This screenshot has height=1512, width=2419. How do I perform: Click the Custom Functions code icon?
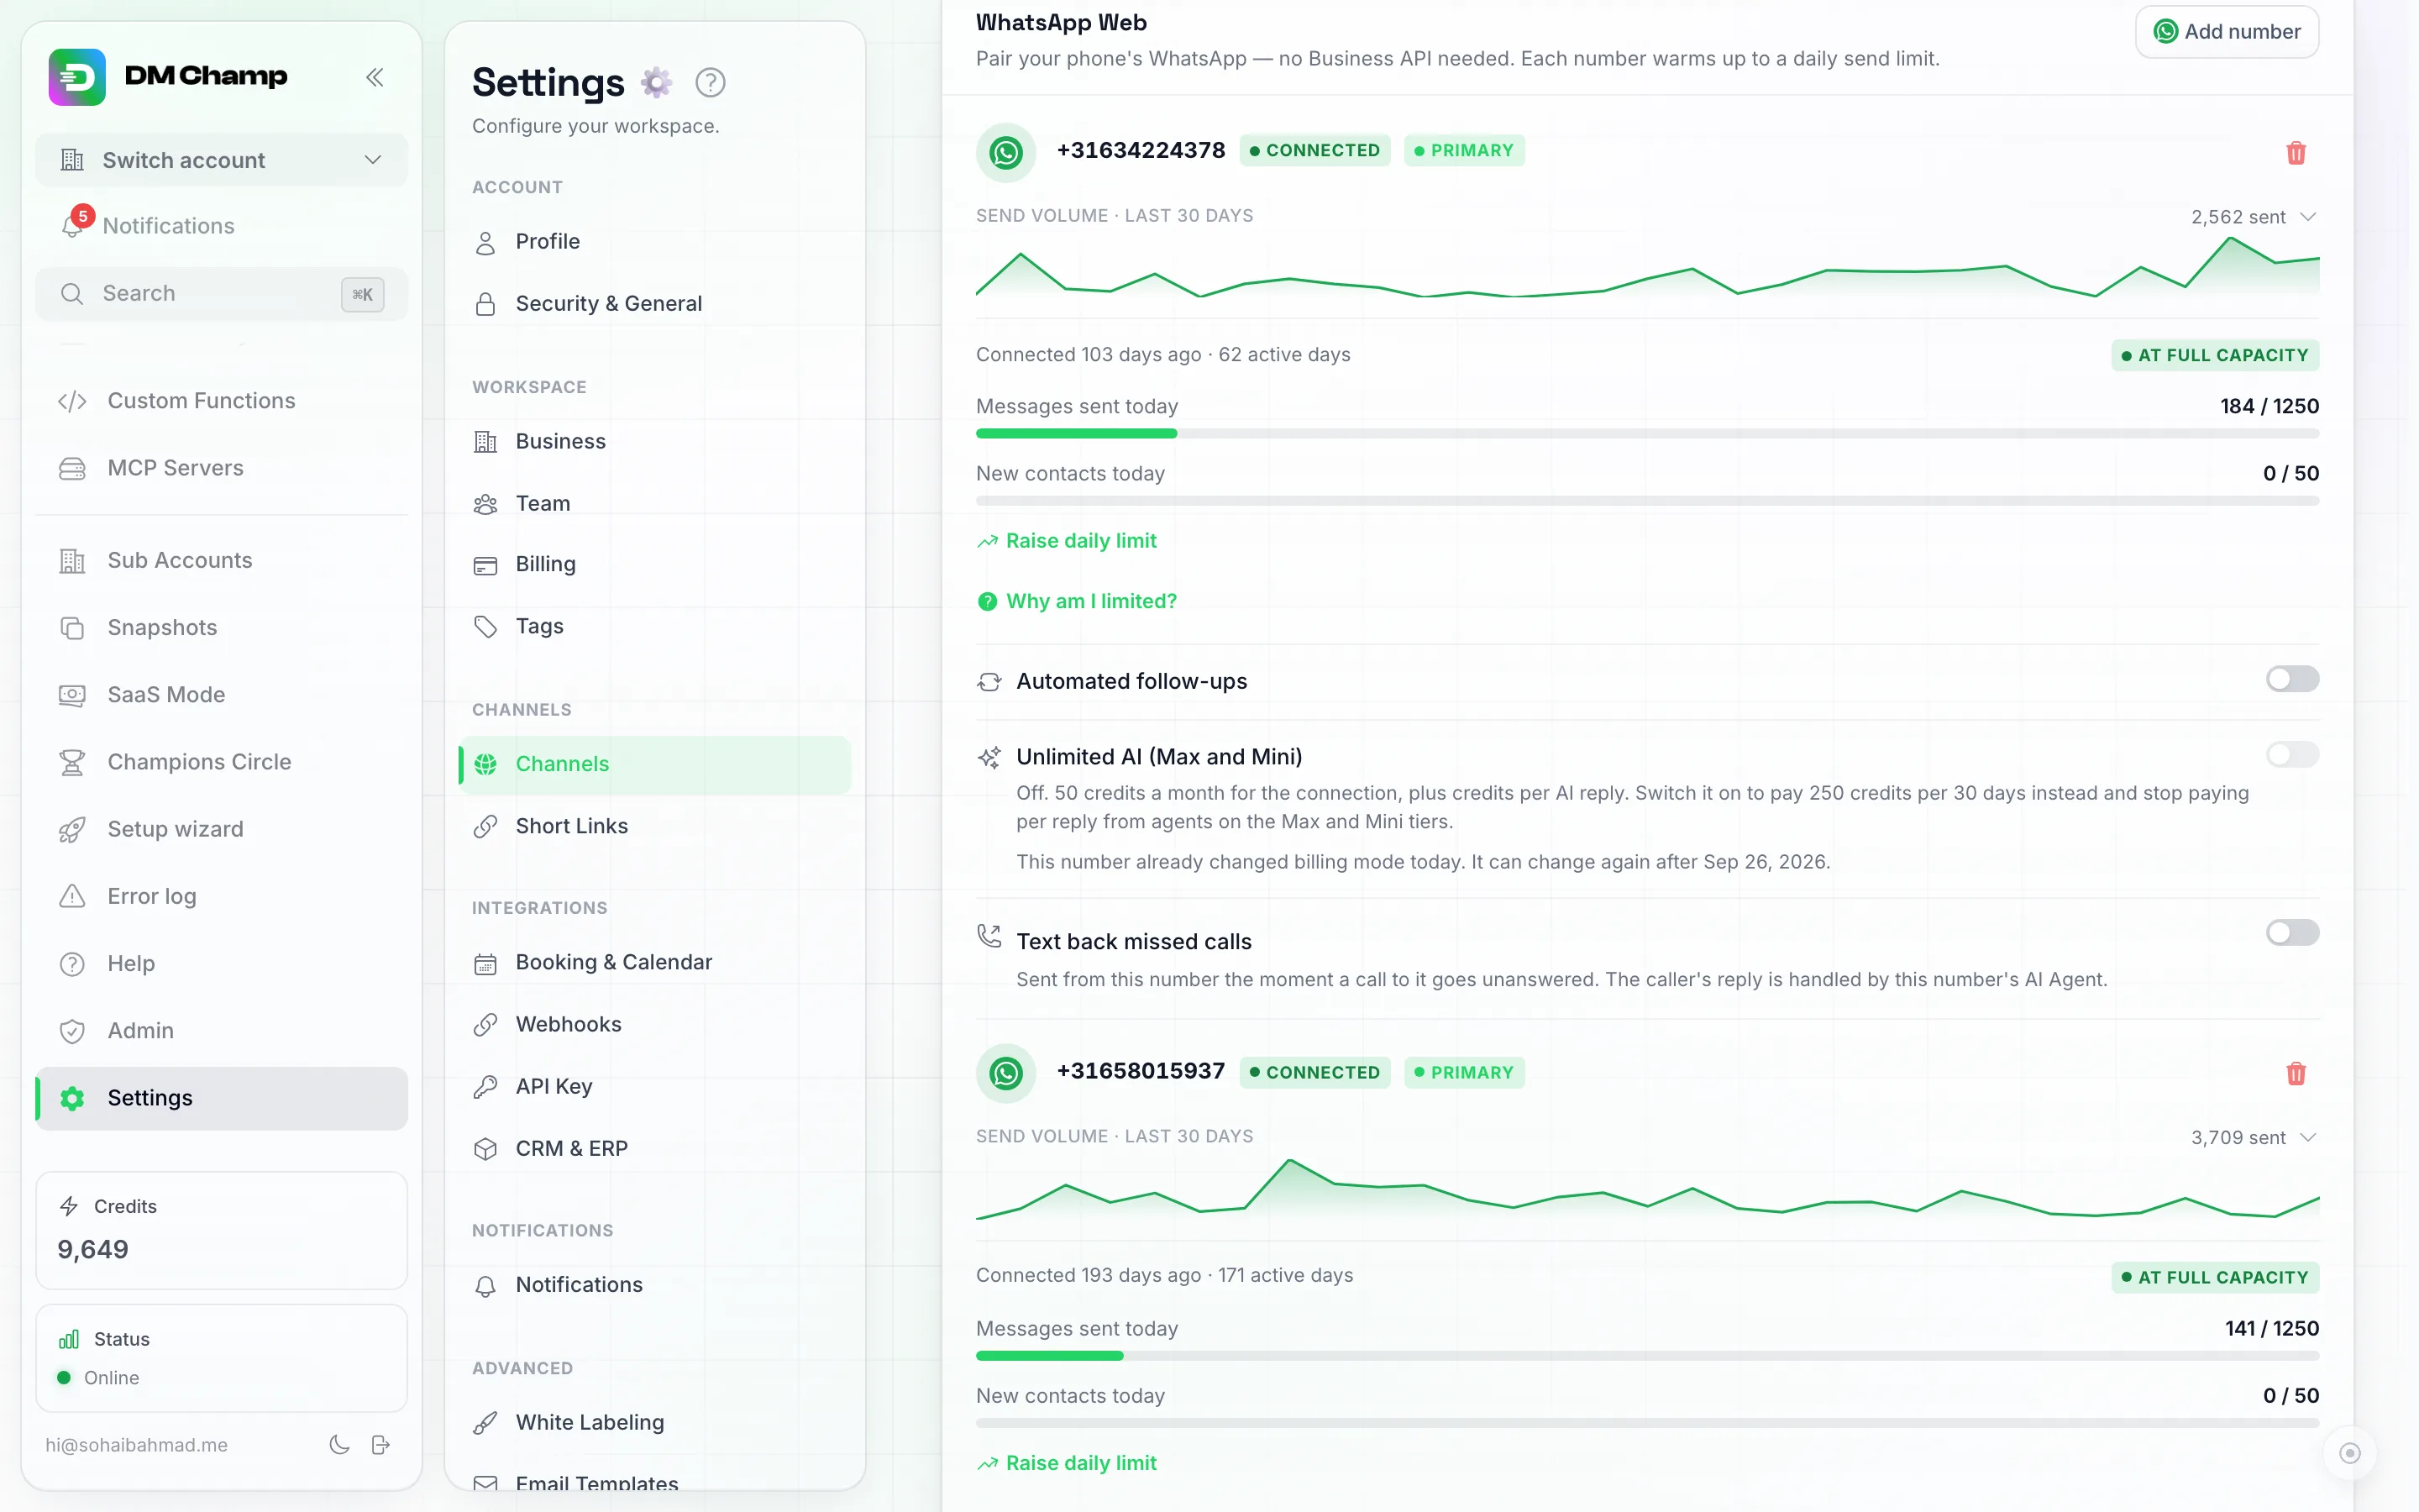click(72, 401)
